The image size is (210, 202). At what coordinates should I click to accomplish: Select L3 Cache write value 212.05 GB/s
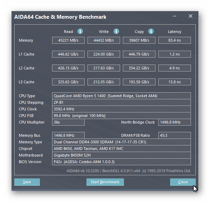pyautogui.click(x=104, y=82)
